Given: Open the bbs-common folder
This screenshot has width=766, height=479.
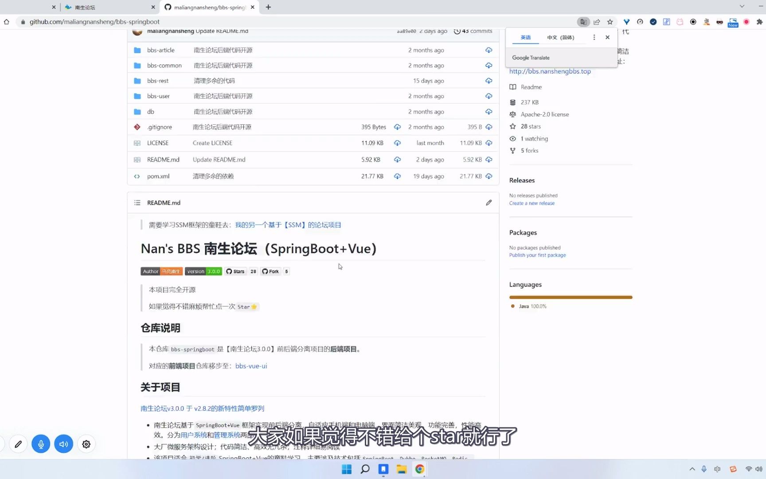Looking at the screenshot, I should [x=164, y=65].
